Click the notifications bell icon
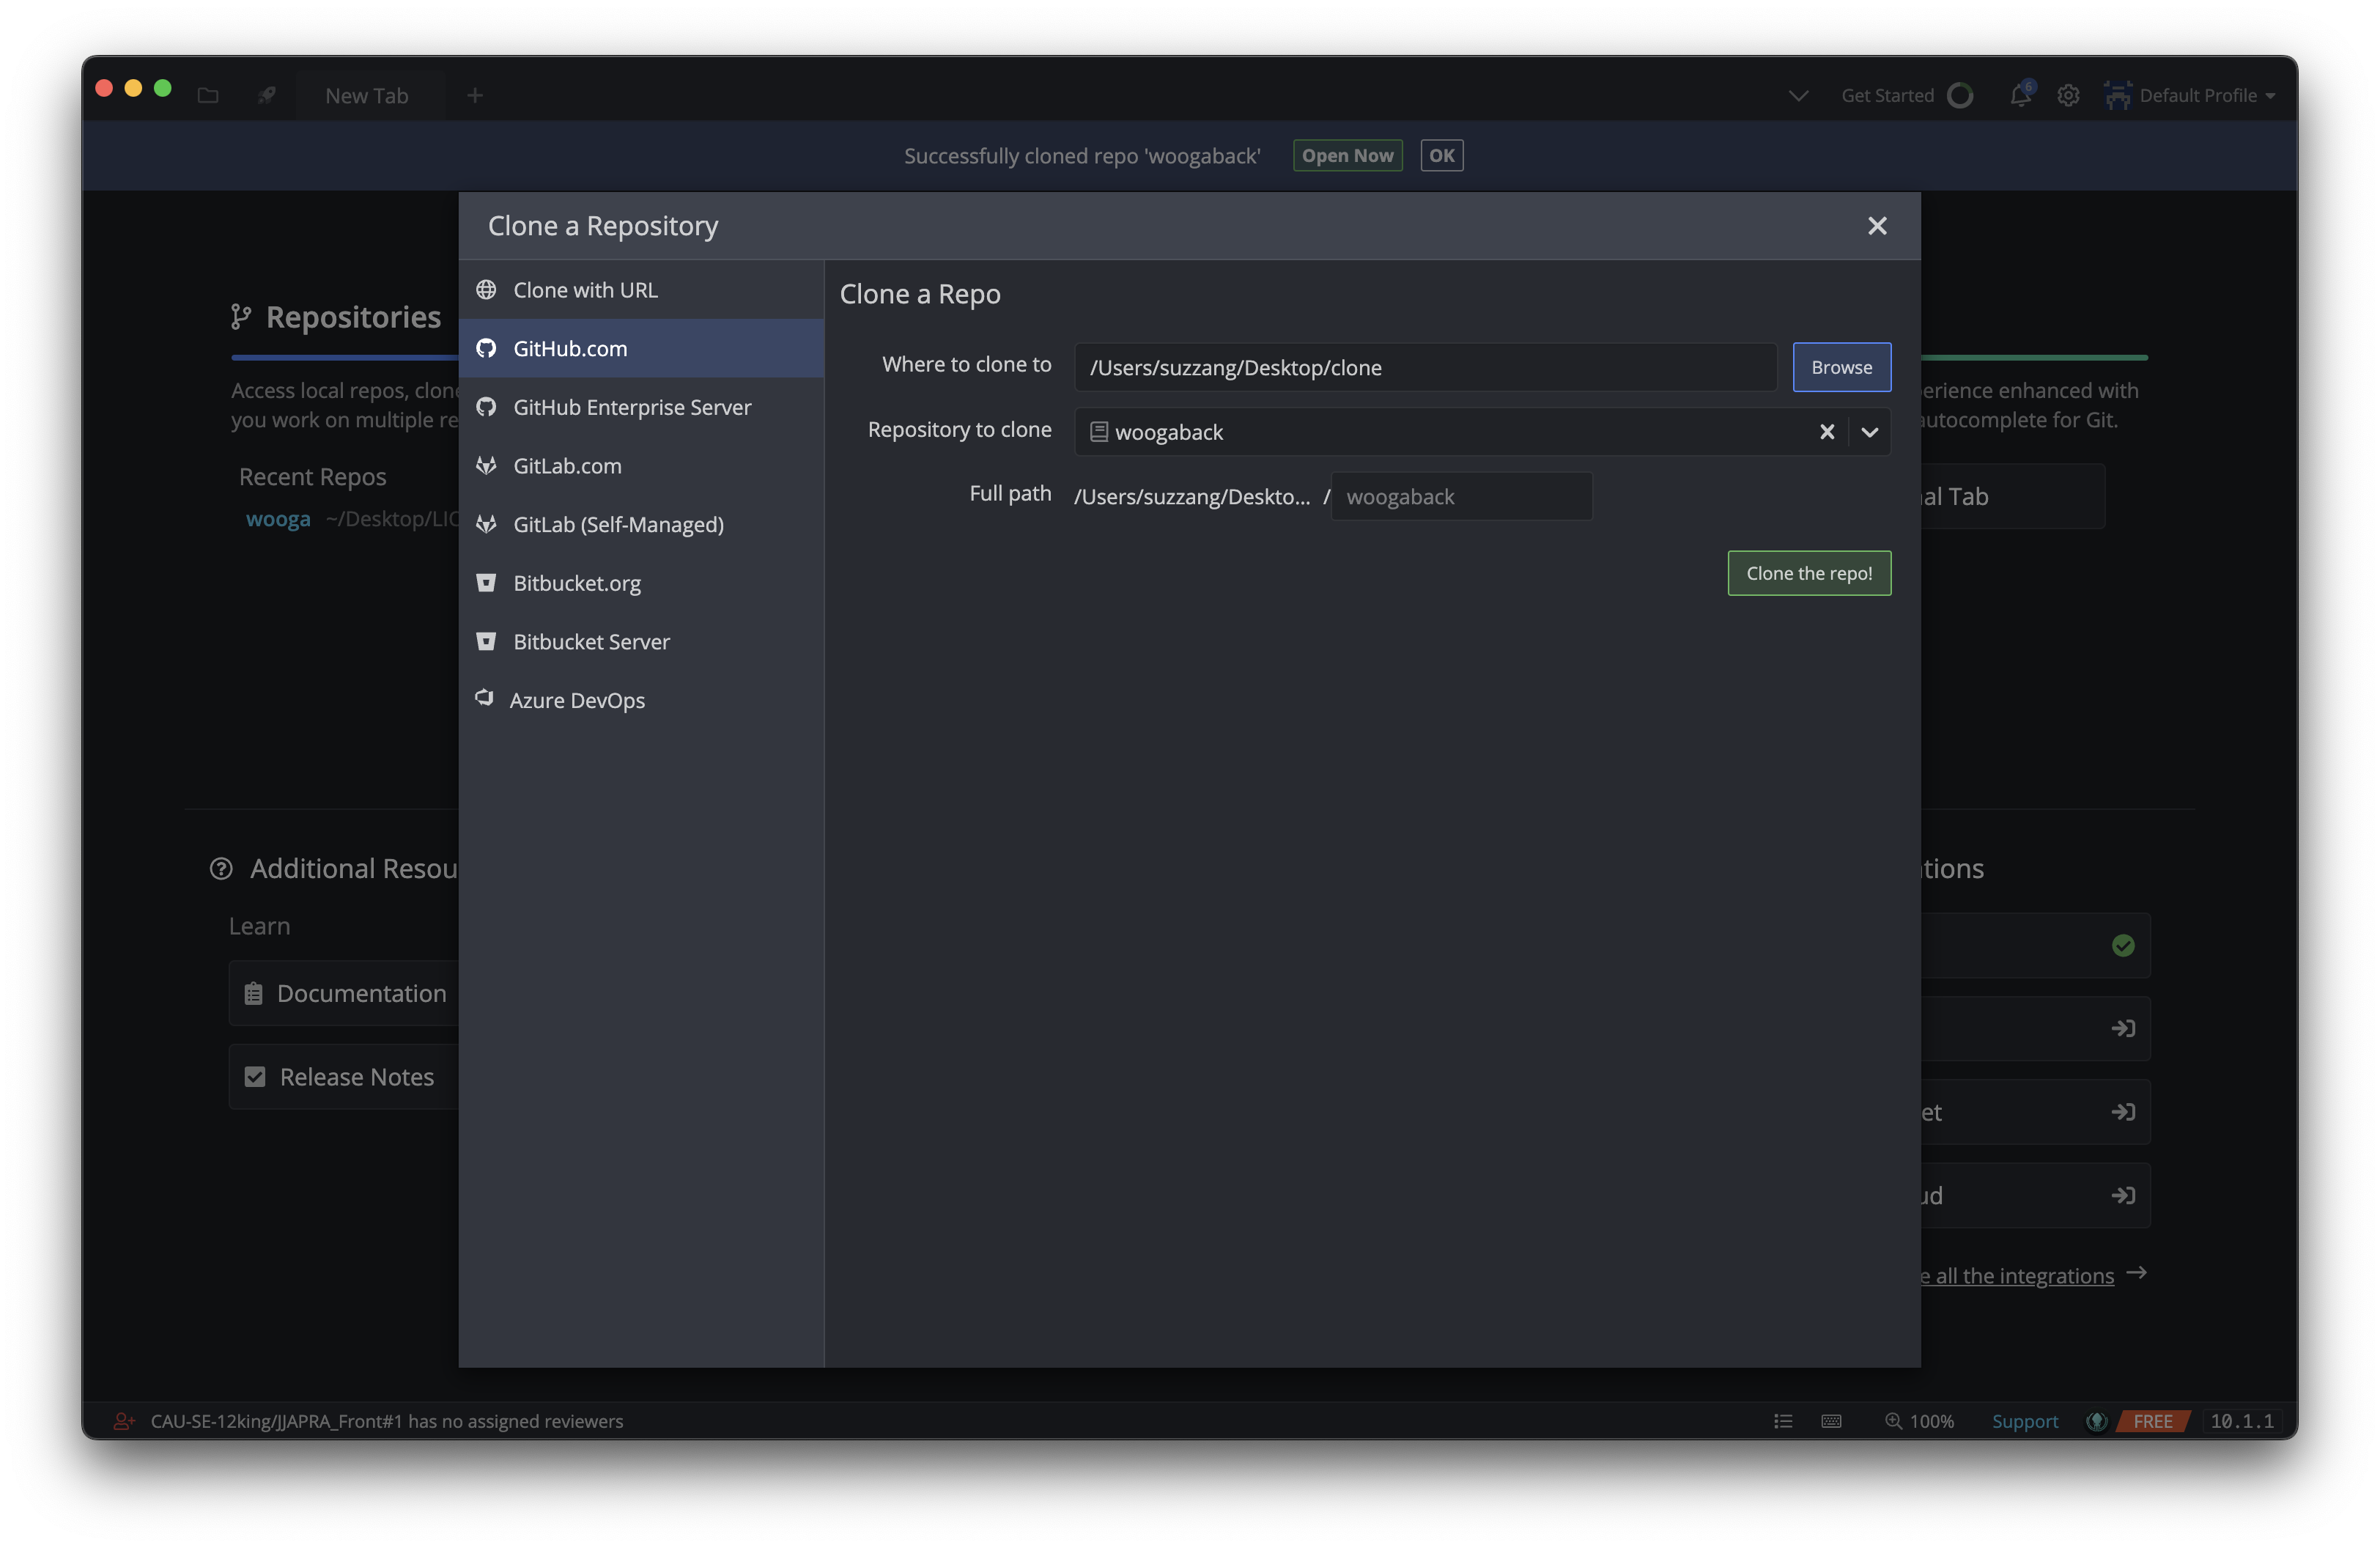 (x=2020, y=95)
